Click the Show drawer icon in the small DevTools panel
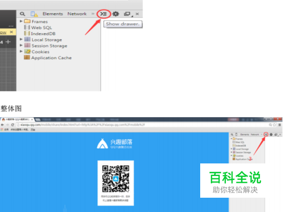The image size is (286, 212). point(266,134)
